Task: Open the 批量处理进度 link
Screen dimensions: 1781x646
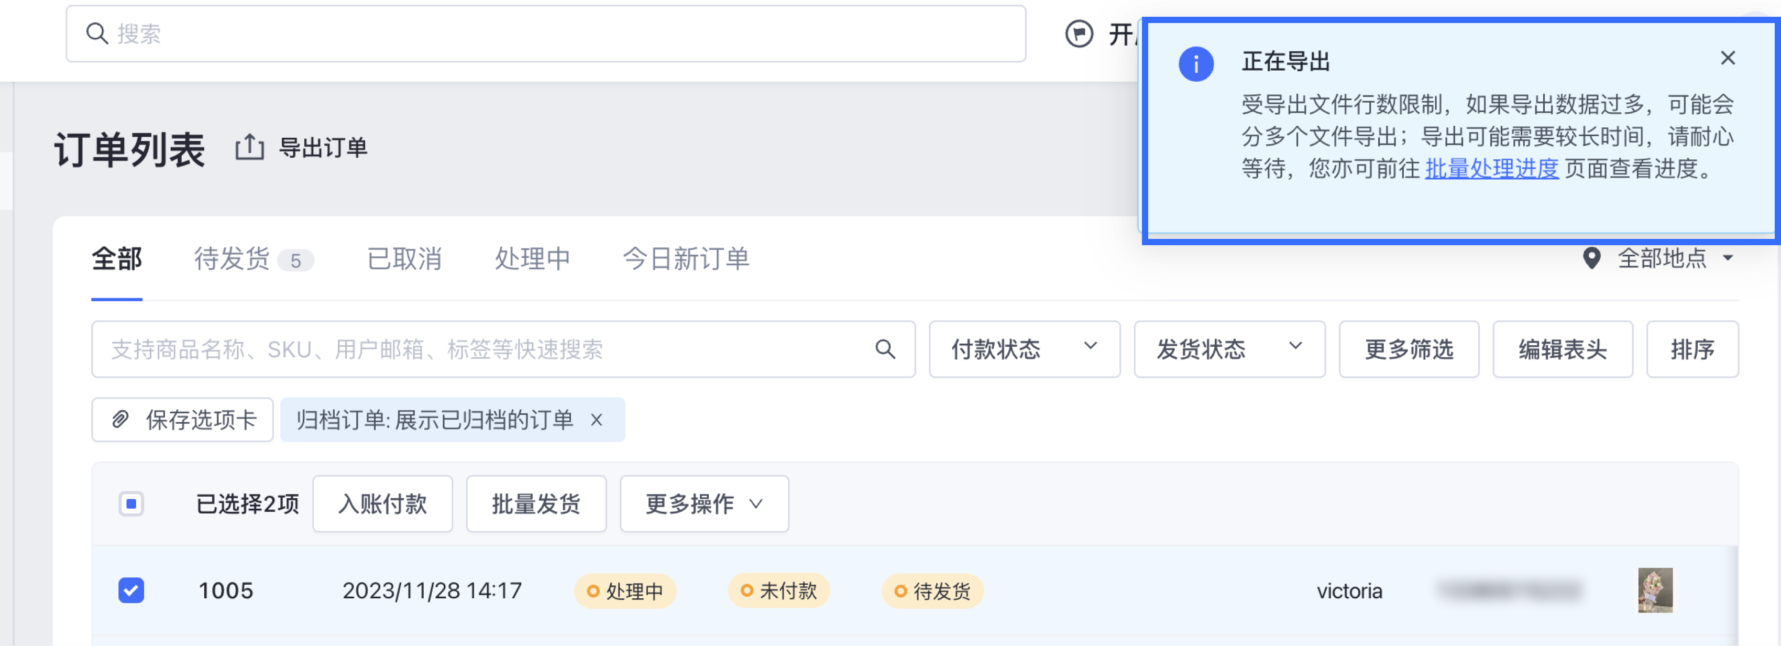Action: [1491, 168]
